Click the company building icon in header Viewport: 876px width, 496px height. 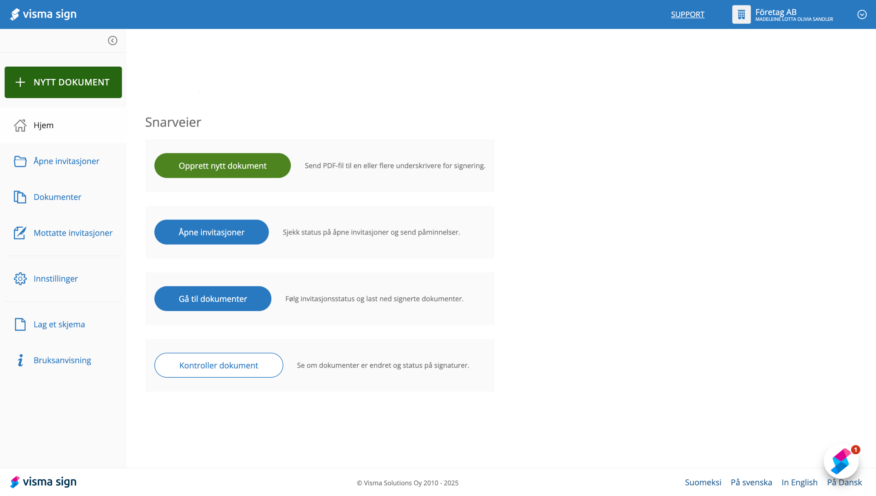click(741, 14)
